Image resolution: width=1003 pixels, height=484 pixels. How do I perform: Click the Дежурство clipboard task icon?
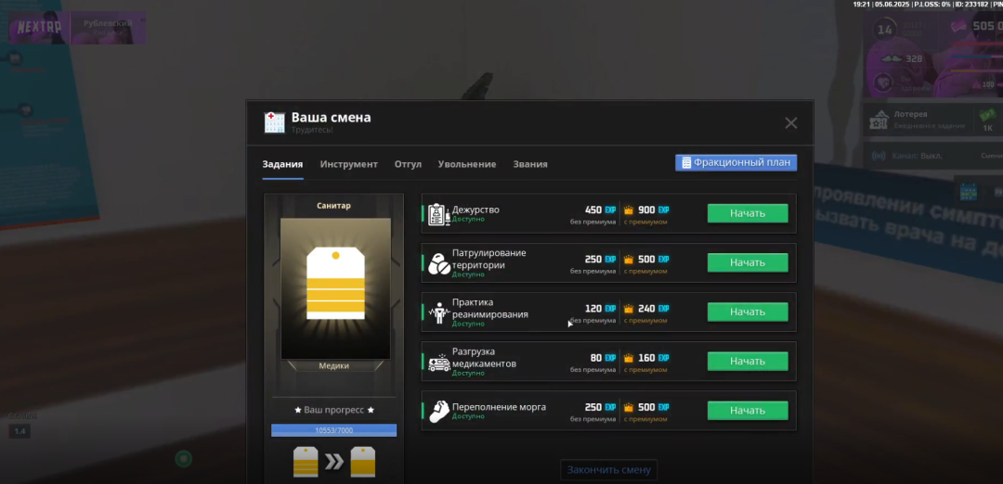tap(438, 213)
